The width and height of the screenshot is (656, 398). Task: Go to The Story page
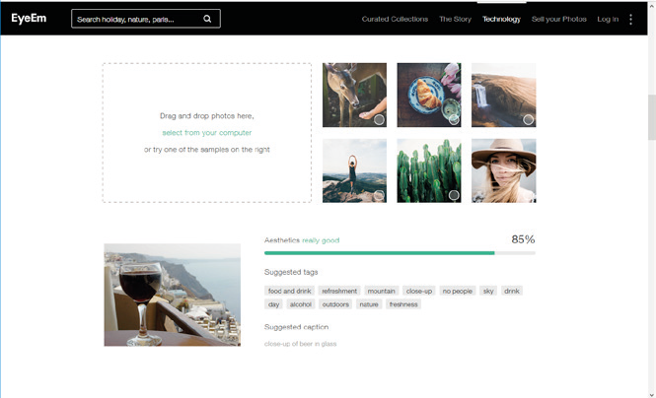point(455,19)
